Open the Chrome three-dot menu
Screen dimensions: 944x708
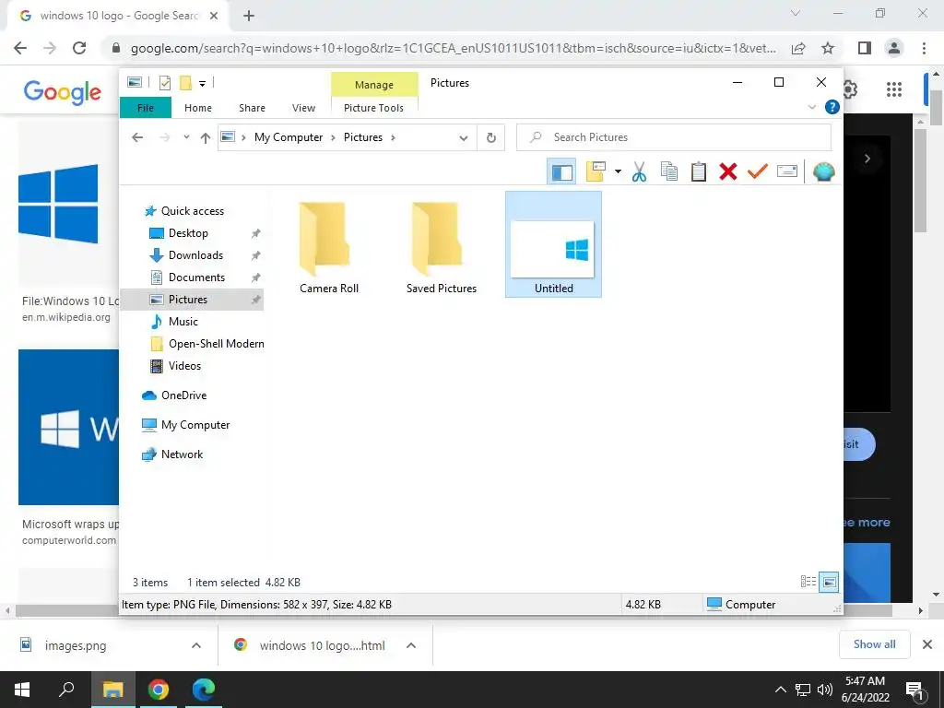(924, 48)
